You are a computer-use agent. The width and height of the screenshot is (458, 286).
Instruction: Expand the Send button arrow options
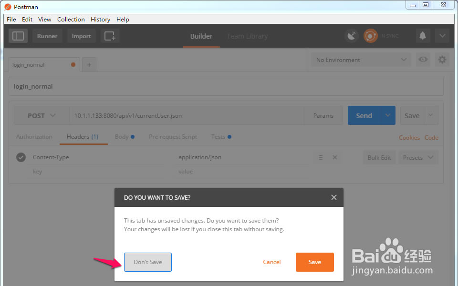click(387, 115)
